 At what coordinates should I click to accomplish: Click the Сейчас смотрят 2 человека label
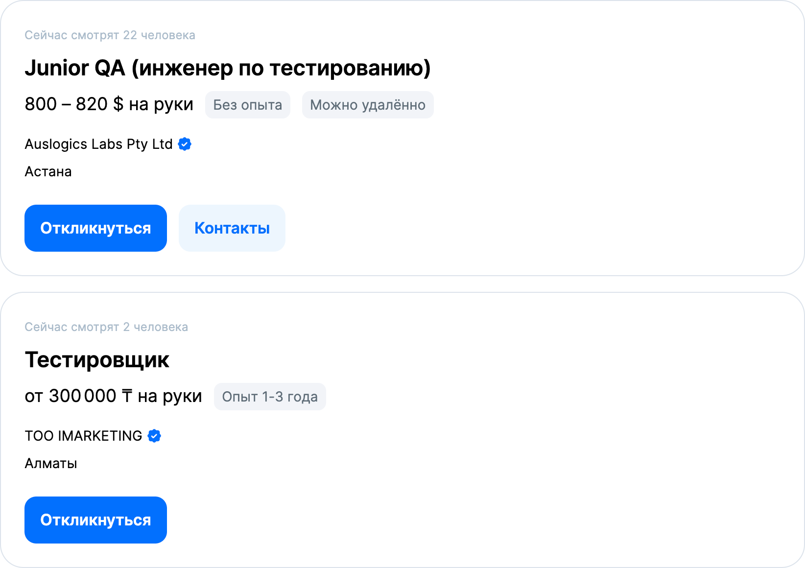[106, 327]
